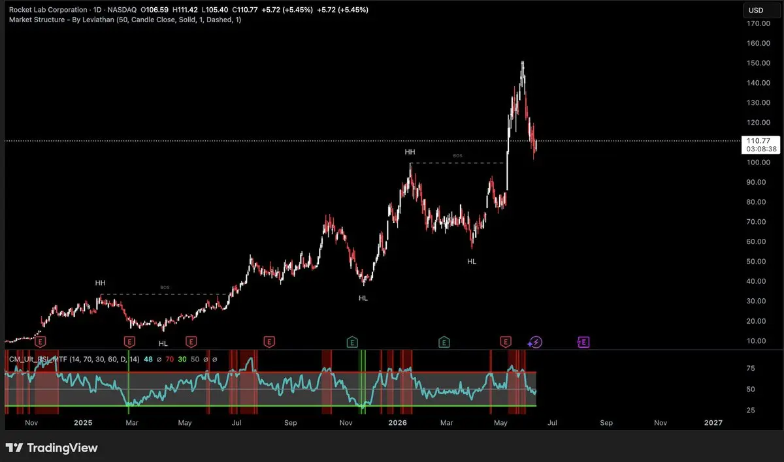Click the current price label 110.77
Viewport: 784px width, 462px height.
tap(759, 140)
